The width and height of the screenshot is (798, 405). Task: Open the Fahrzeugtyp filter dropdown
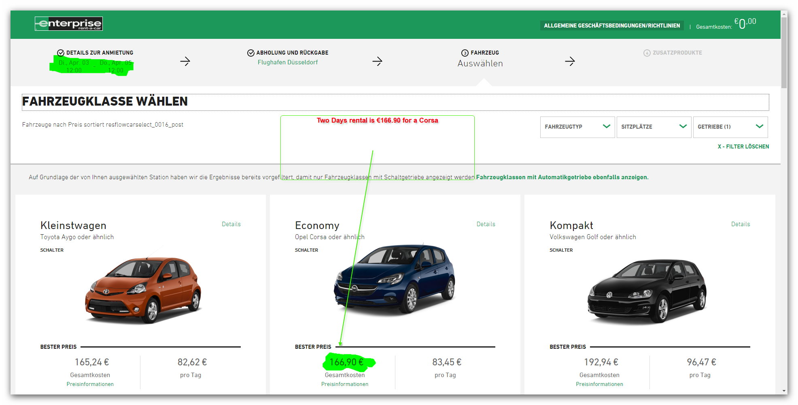[x=577, y=127]
